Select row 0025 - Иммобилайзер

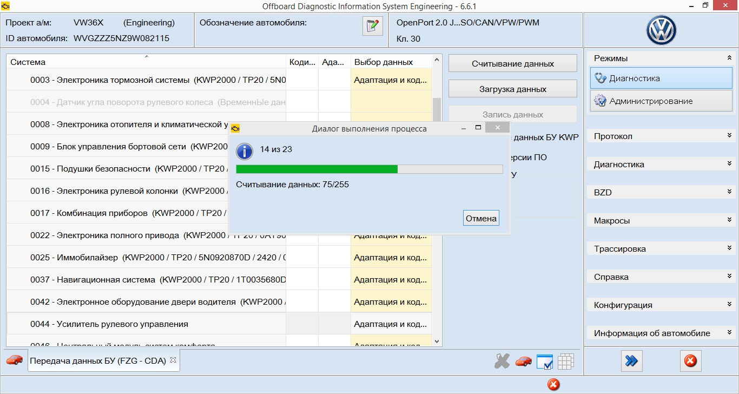pos(146,257)
